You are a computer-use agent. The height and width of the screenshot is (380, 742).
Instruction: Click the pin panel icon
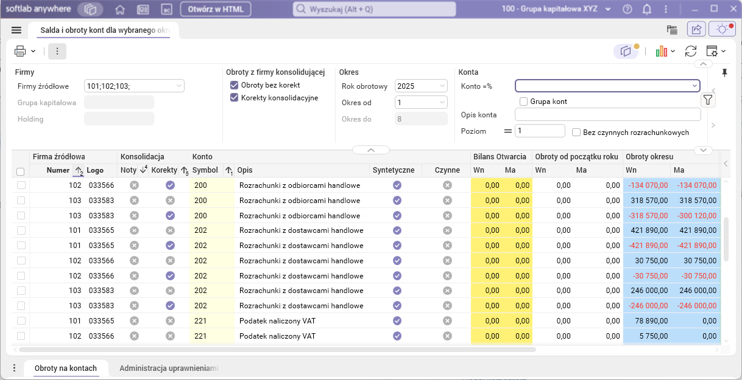click(724, 73)
